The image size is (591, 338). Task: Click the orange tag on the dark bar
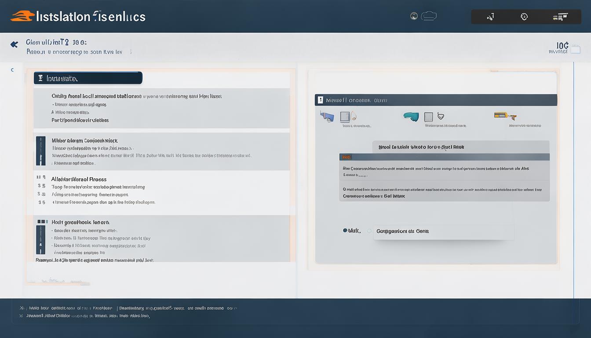pos(346,157)
